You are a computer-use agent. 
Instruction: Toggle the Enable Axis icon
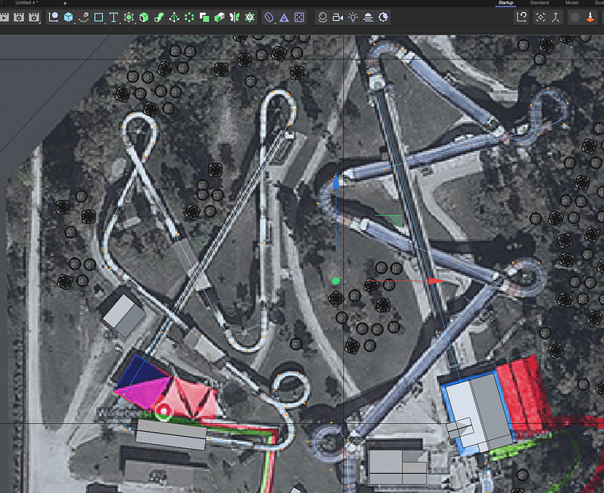[x=555, y=17]
